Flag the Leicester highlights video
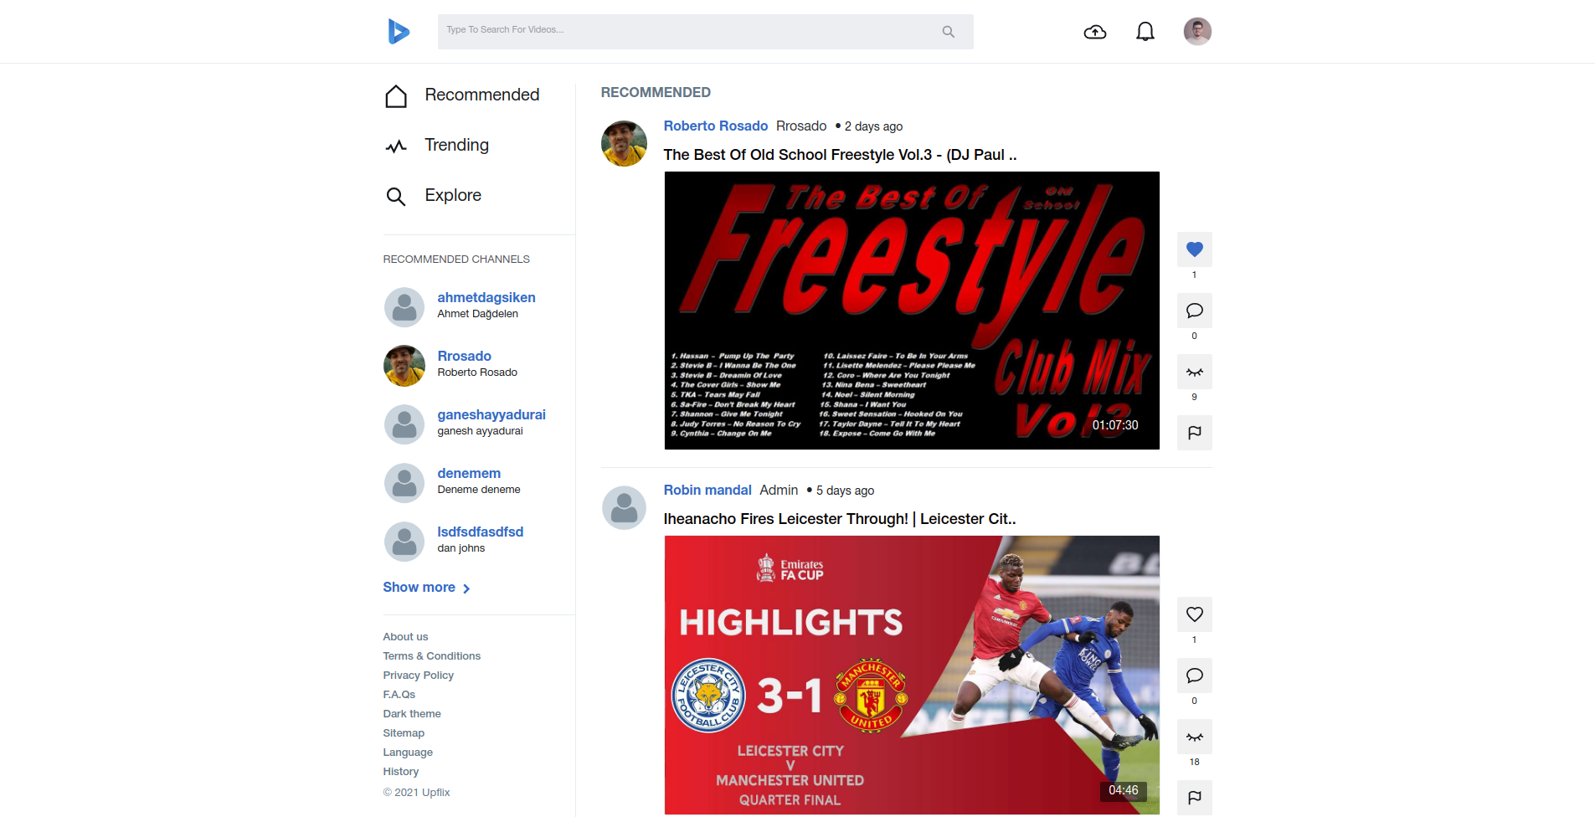 pos(1195,798)
